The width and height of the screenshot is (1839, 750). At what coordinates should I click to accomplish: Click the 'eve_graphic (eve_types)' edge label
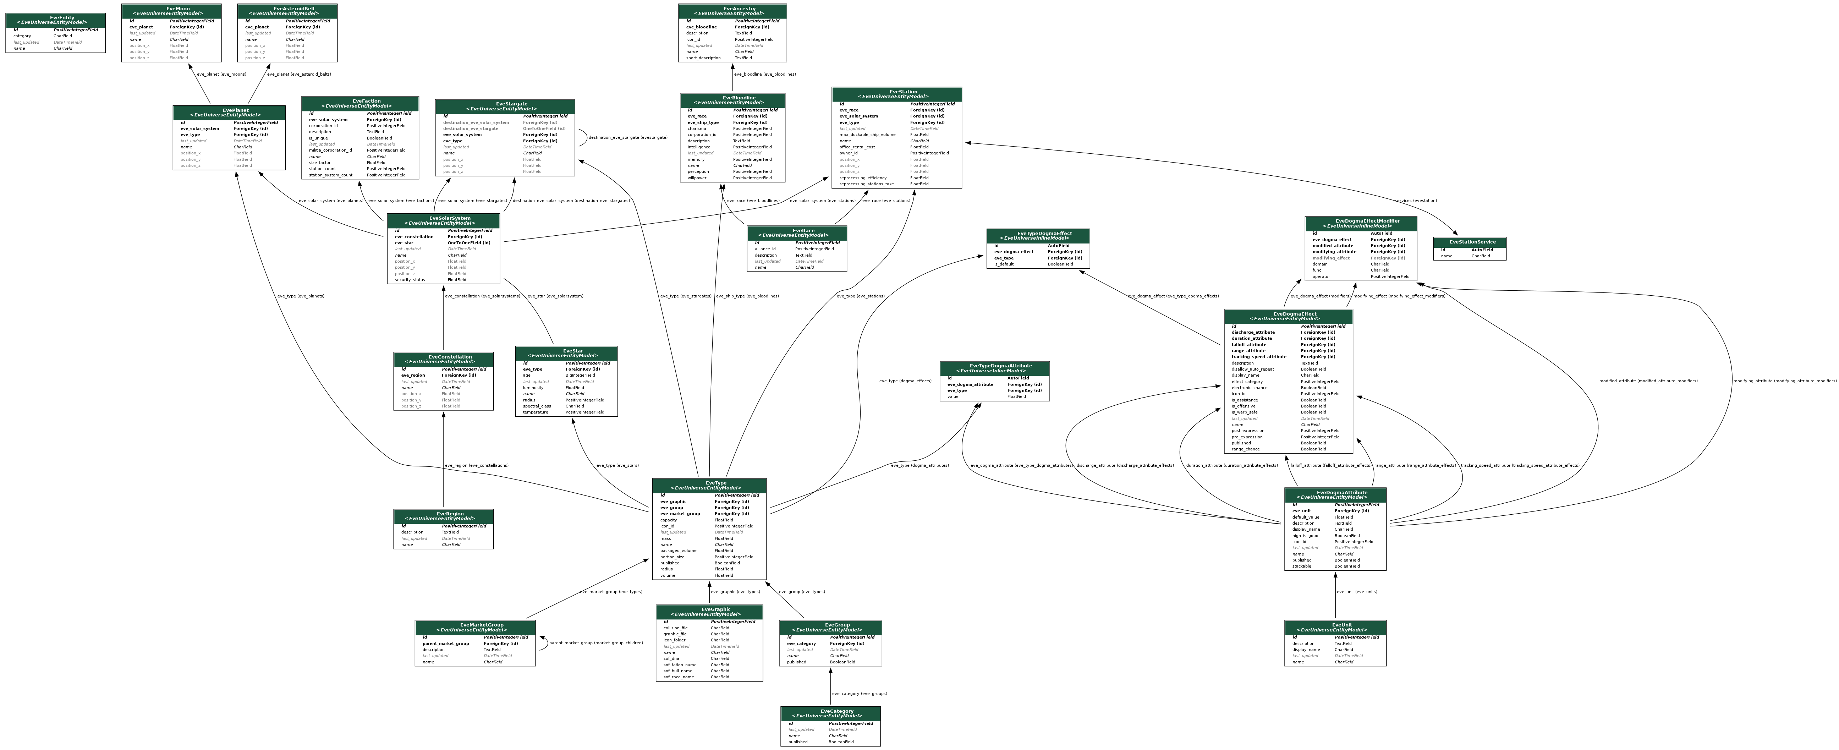point(735,591)
